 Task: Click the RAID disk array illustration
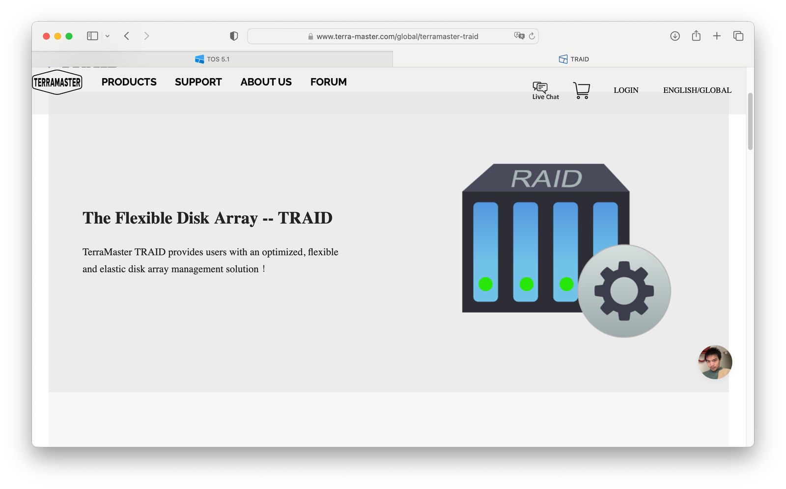click(566, 250)
